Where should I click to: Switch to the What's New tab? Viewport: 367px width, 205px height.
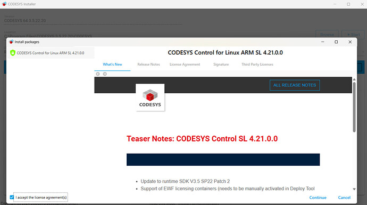pyautogui.click(x=112, y=65)
